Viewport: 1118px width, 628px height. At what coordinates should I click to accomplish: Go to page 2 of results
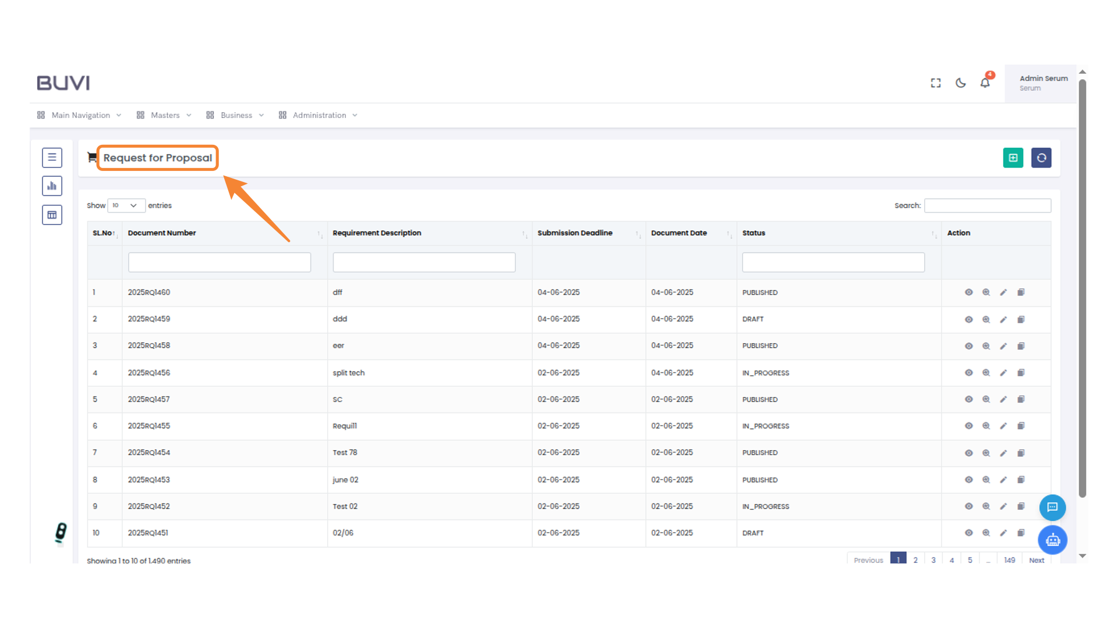coord(915,560)
